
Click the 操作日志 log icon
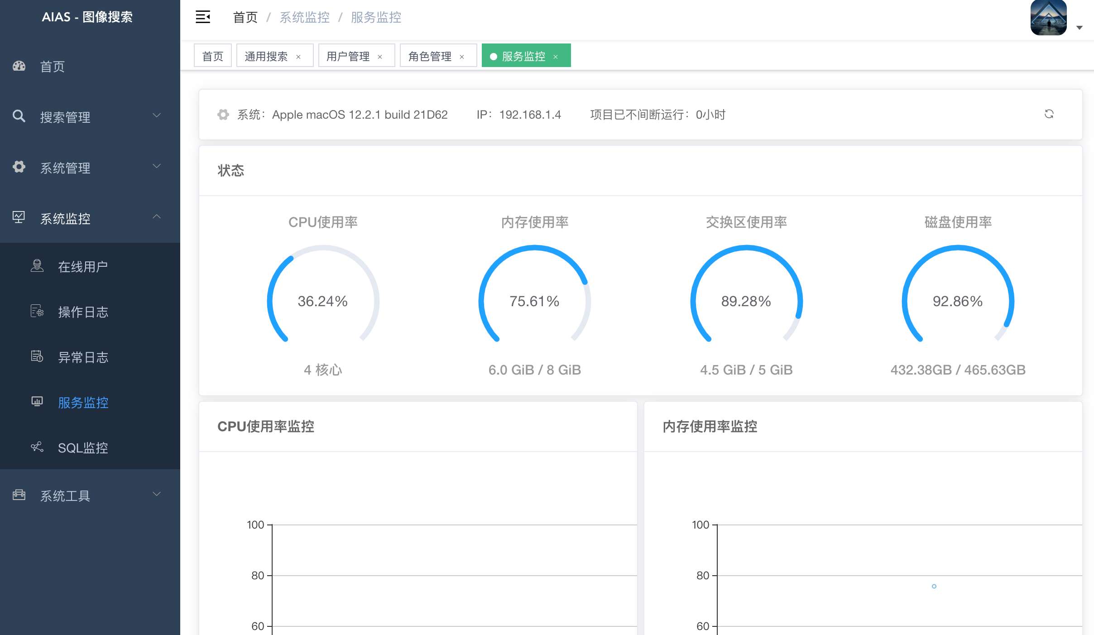[37, 311]
